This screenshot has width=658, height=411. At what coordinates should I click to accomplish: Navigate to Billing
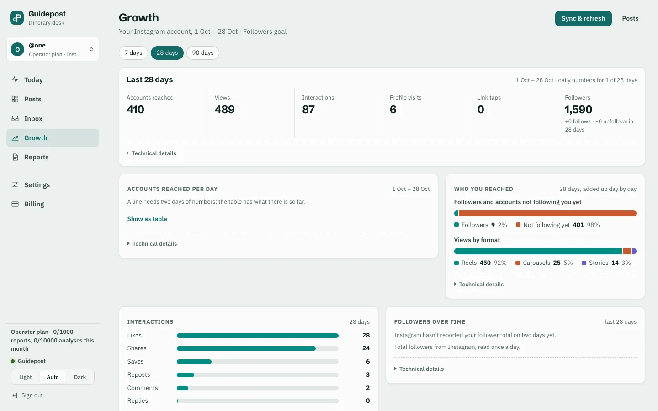pyautogui.click(x=53, y=204)
